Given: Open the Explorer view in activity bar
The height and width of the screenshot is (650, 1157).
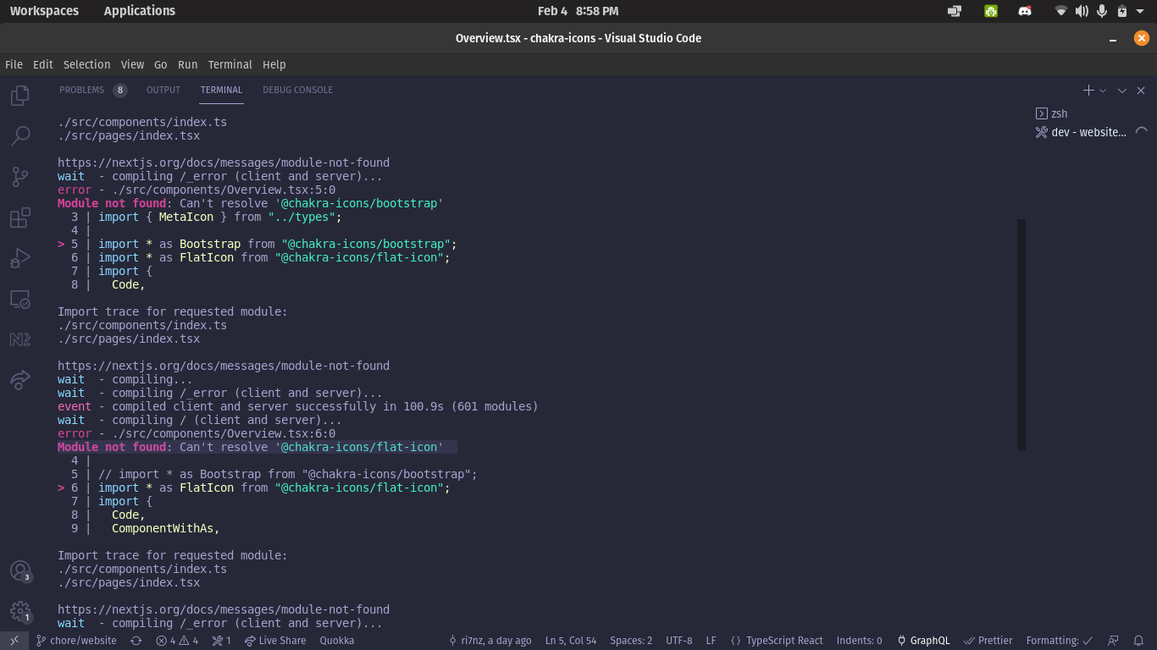Looking at the screenshot, I should [x=20, y=96].
